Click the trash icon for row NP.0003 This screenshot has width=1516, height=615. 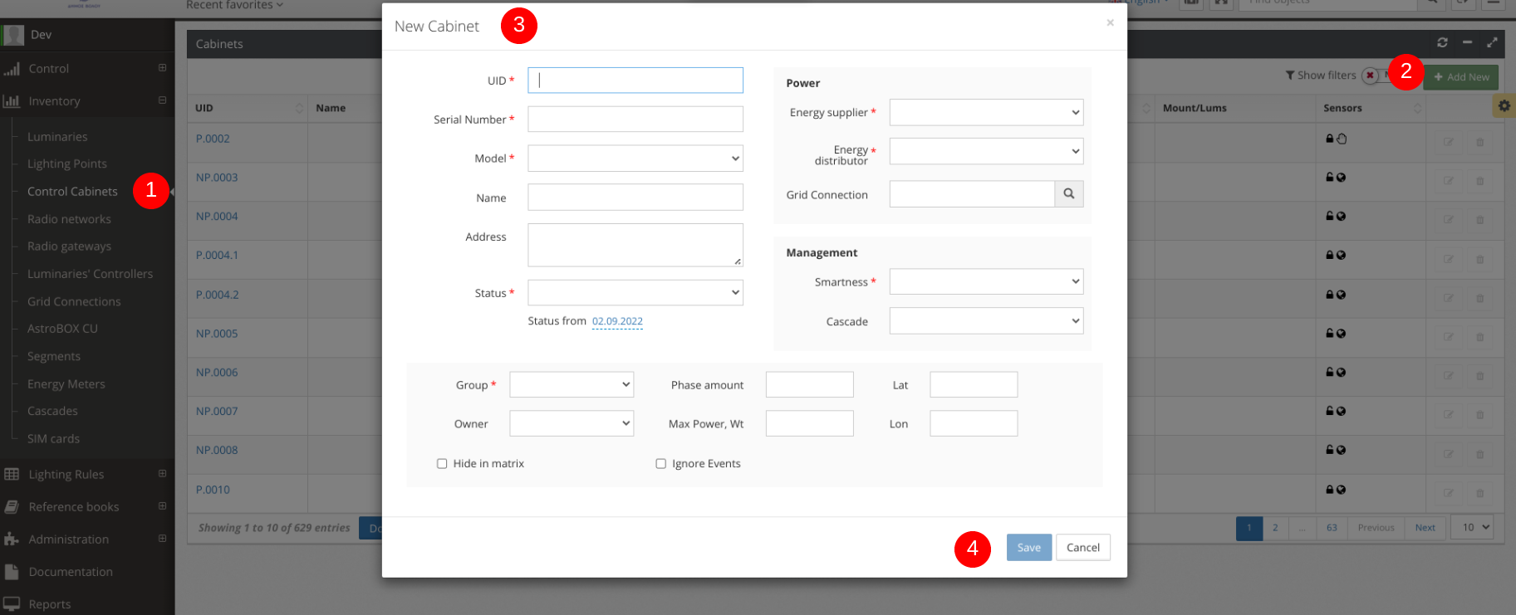click(x=1479, y=181)
